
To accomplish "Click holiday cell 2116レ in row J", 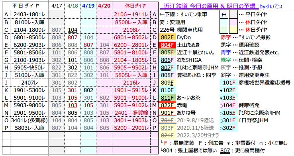I will 131,83.
